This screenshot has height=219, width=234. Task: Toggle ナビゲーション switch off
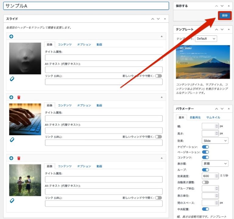point(205,147)
